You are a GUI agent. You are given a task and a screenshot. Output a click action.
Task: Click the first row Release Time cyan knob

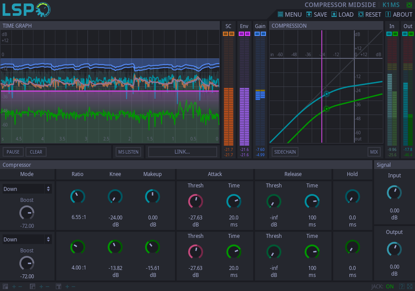pyautogui.click(x=312, y=201)
